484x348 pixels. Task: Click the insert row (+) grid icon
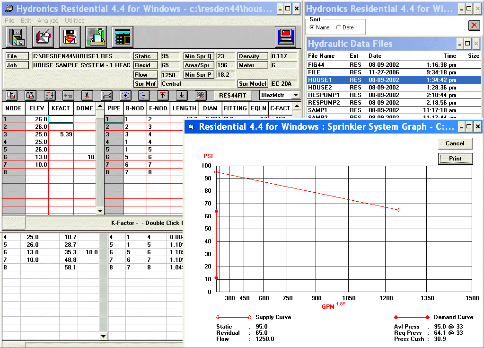pos(125,95)
